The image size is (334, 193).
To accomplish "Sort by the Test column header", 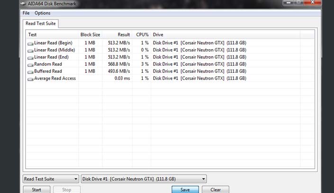I will coord(33,35).
